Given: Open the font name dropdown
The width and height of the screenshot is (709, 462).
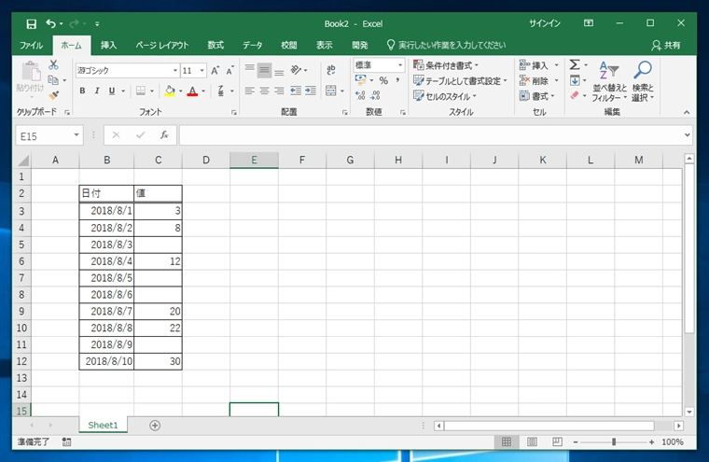Looking at the screenshot, I should (175, 71).
